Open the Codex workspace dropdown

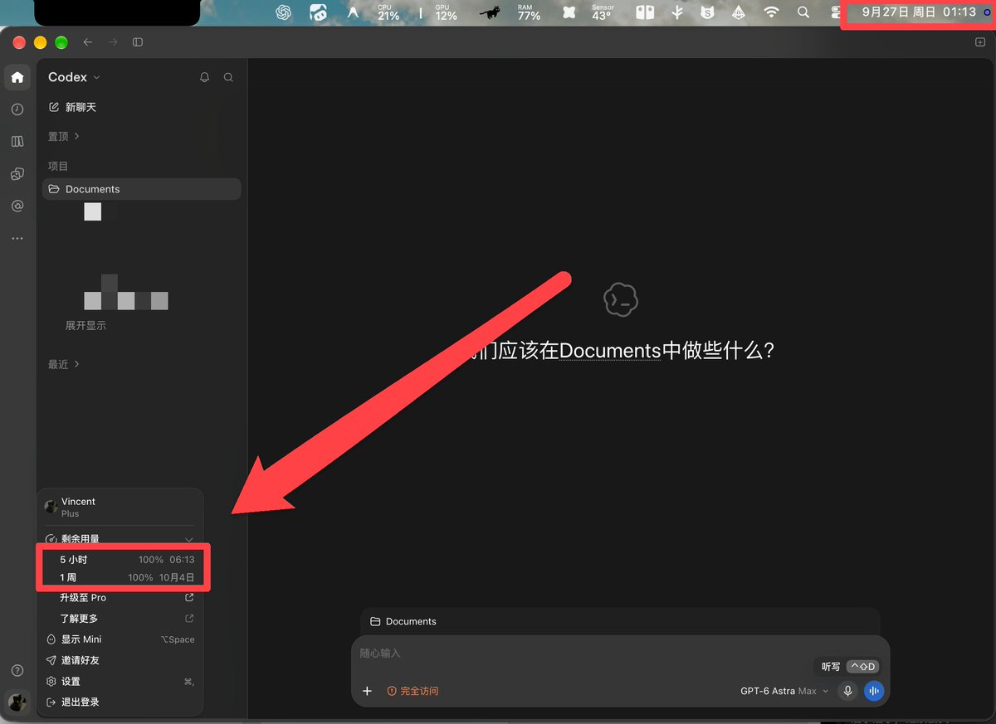[x=74, y=77]
